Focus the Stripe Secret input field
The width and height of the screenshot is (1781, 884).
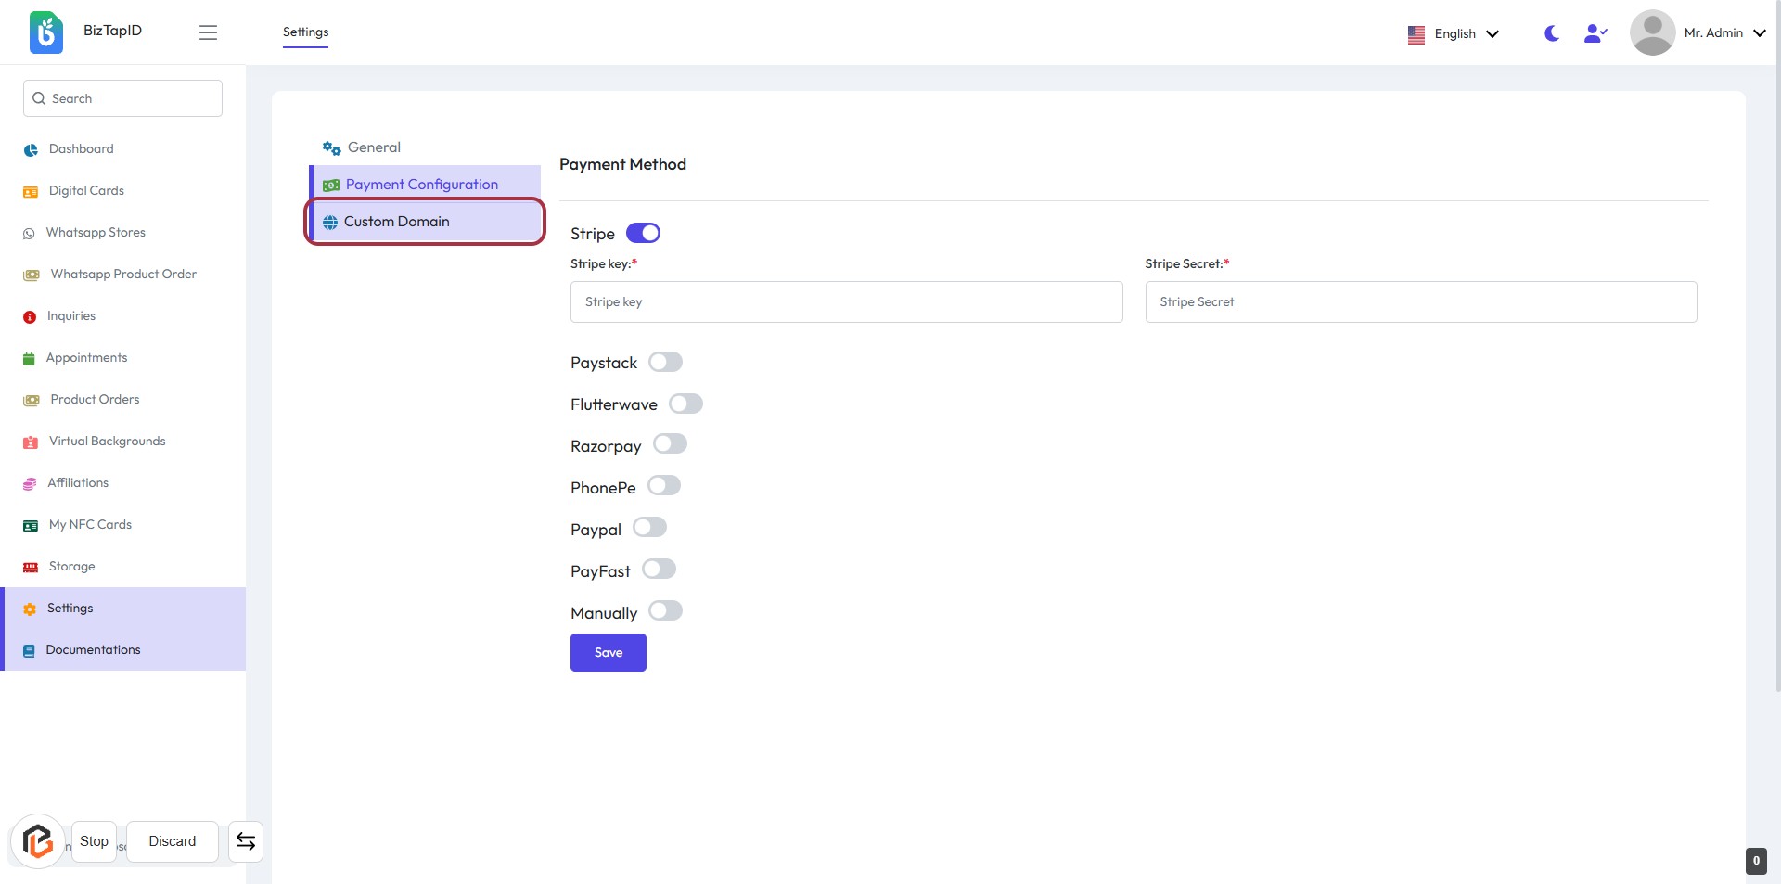[x=1420, y=302]
